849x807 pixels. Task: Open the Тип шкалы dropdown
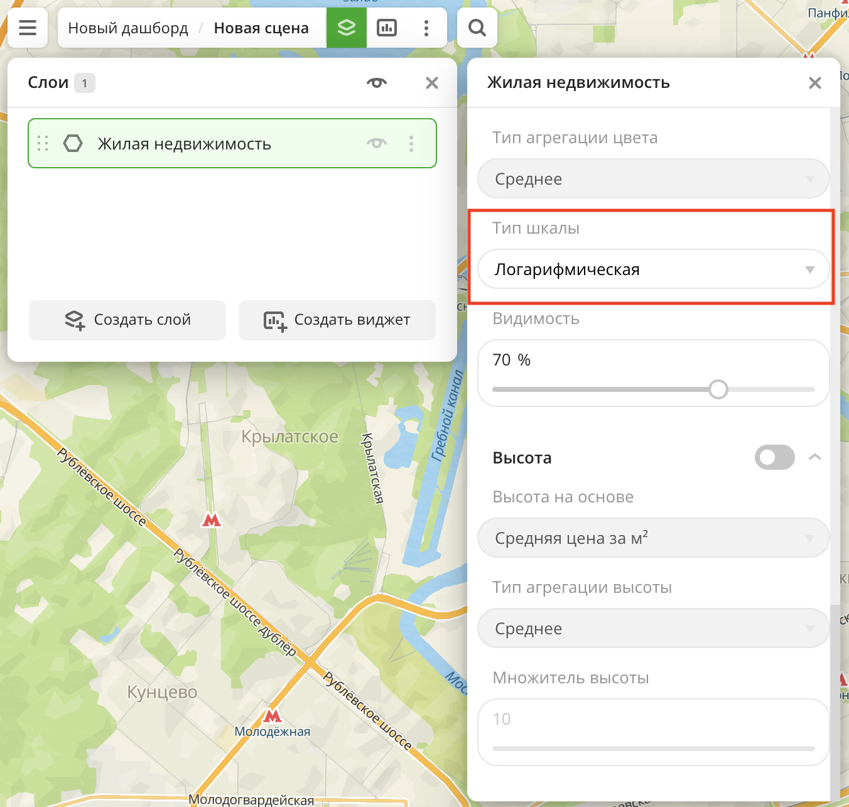(x=653, y=269)
